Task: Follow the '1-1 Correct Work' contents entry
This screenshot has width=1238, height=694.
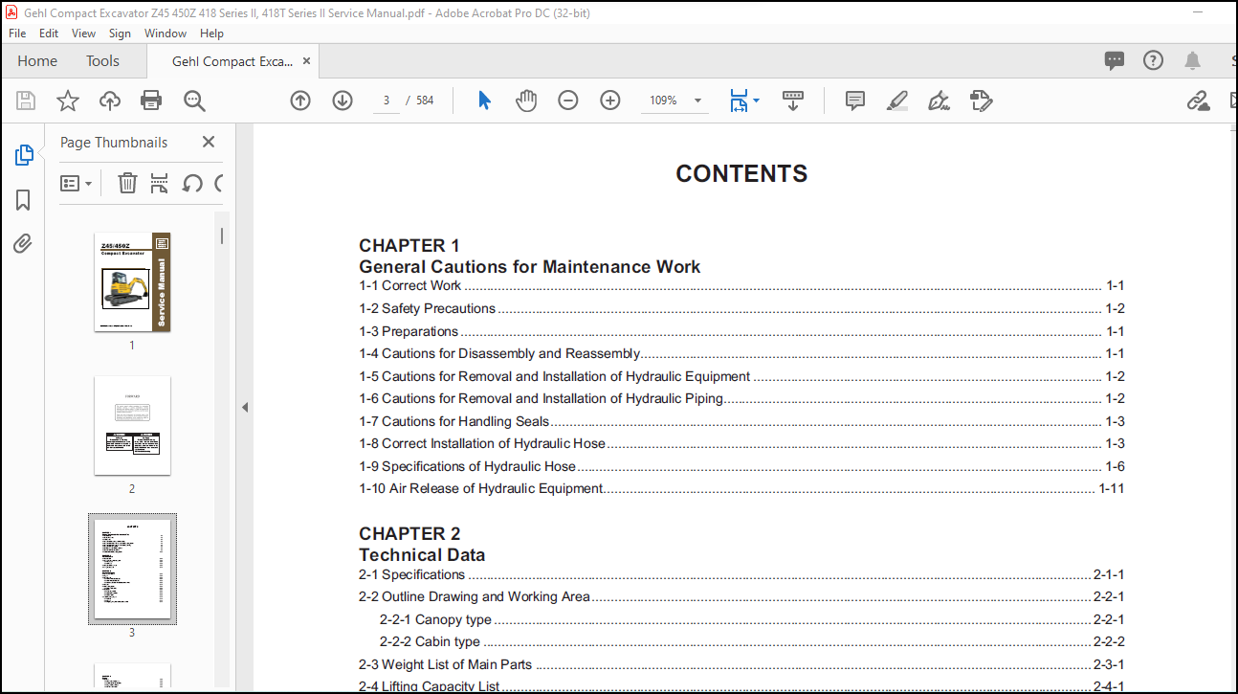Action: click(741, 285)
